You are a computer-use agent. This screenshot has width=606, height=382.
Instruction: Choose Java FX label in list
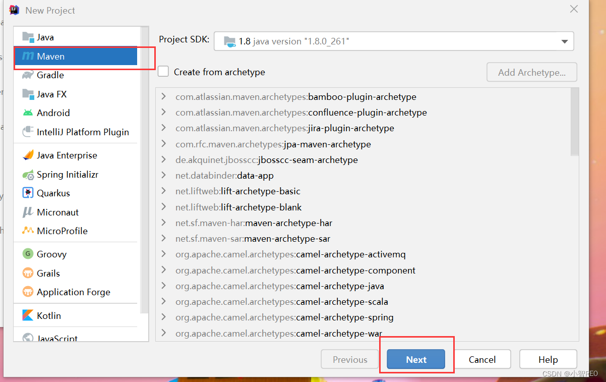51,94
